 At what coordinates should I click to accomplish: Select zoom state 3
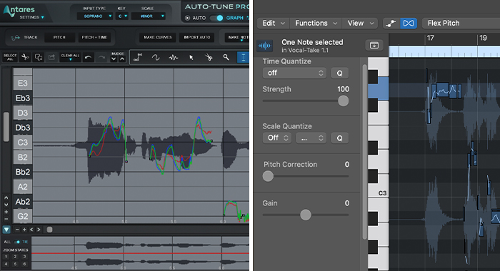[24, 256]
